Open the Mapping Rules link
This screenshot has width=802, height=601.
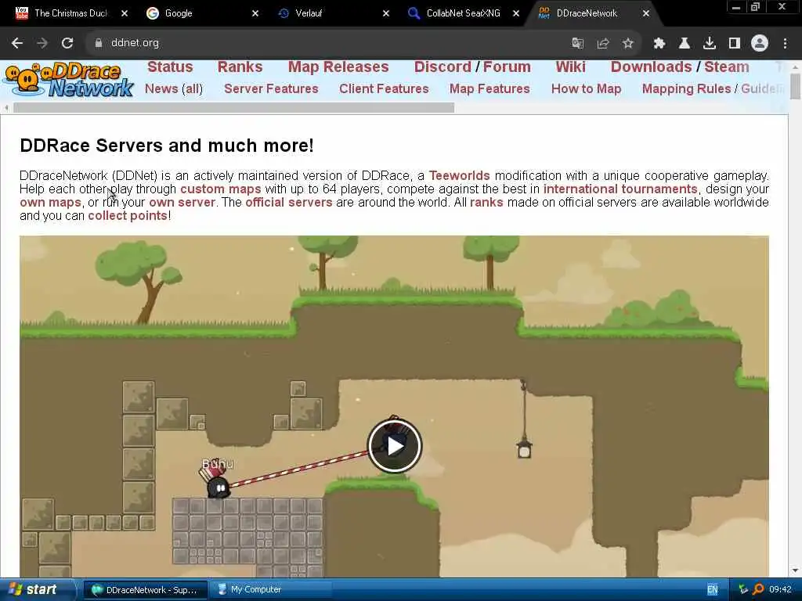pos(686,89)
